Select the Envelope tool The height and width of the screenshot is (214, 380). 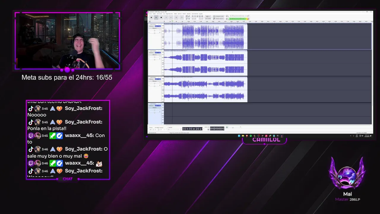coord(189,16)
